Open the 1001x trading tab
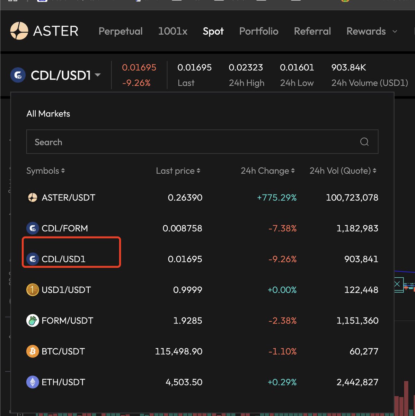Image resolution: width=415 pixels, height=416 pixels. (173, 31)
